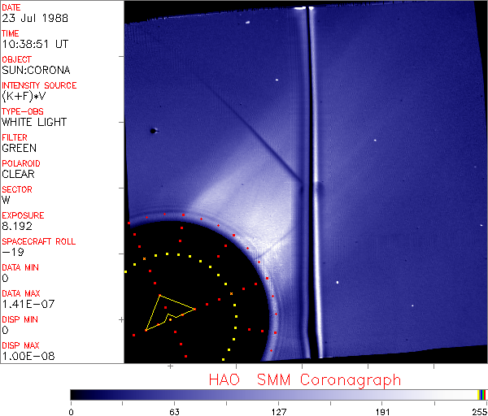Click the OBJECT label
Viewport: 488px width, 416px height.
click(16, 59)
